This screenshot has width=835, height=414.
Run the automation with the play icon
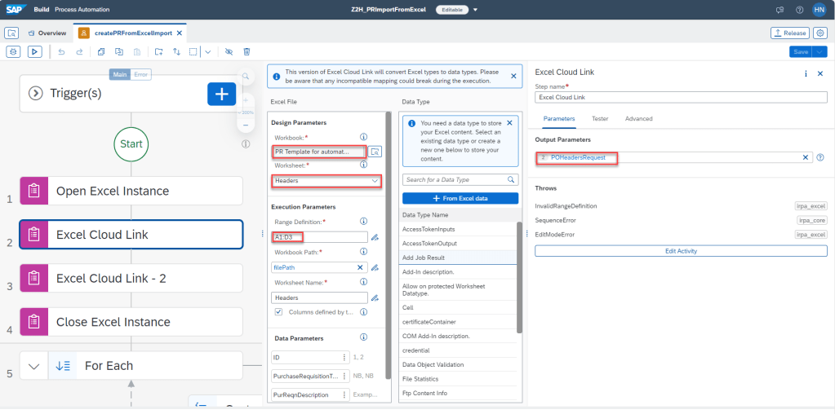pyautogui.click(x=35, y=51)
